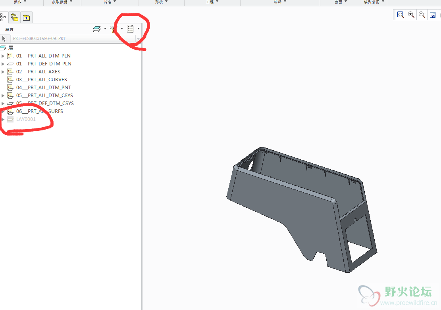This screenshot has width=441, height=310.
Task: Expand the hidden LAY0001 layer
Action: click(x=3, y=119)
